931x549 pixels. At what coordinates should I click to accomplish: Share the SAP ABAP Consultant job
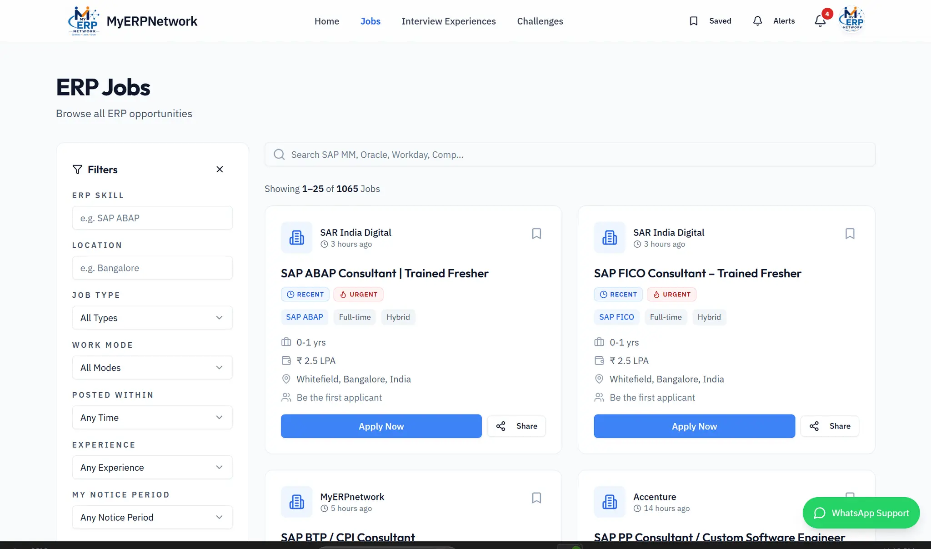click(516, 426)
